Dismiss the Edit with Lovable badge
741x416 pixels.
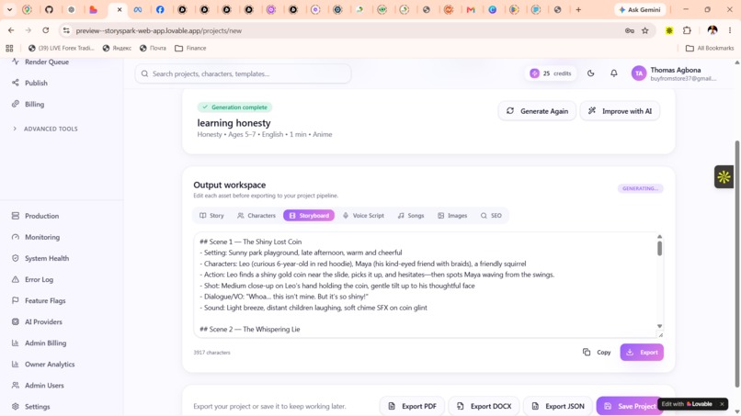pyautogui.click(x=722, y=404)
